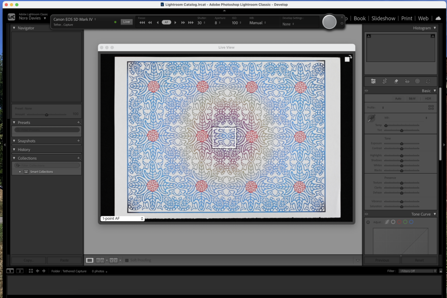Enable the Soft Proofing checkbox

click(x=127, y=260)
